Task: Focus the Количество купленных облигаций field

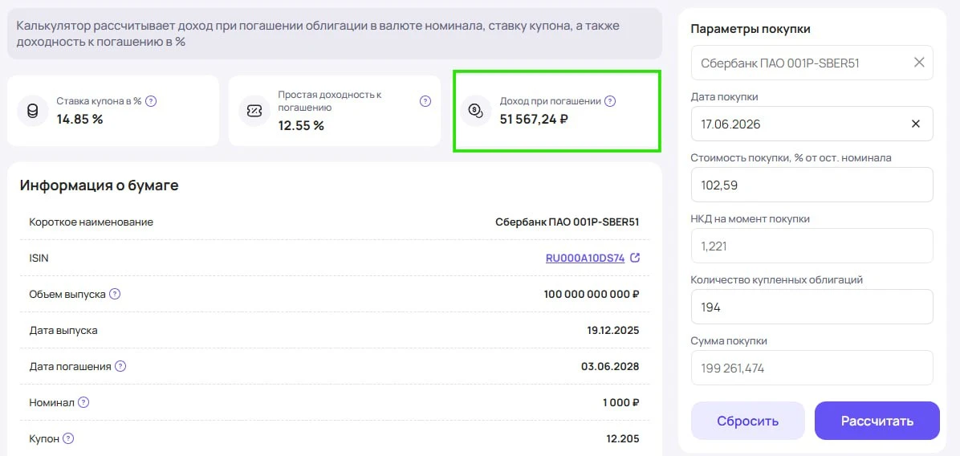Action: [812, 307]
